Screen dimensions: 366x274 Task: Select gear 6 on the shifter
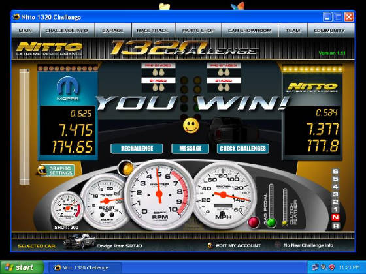[335, 171]
